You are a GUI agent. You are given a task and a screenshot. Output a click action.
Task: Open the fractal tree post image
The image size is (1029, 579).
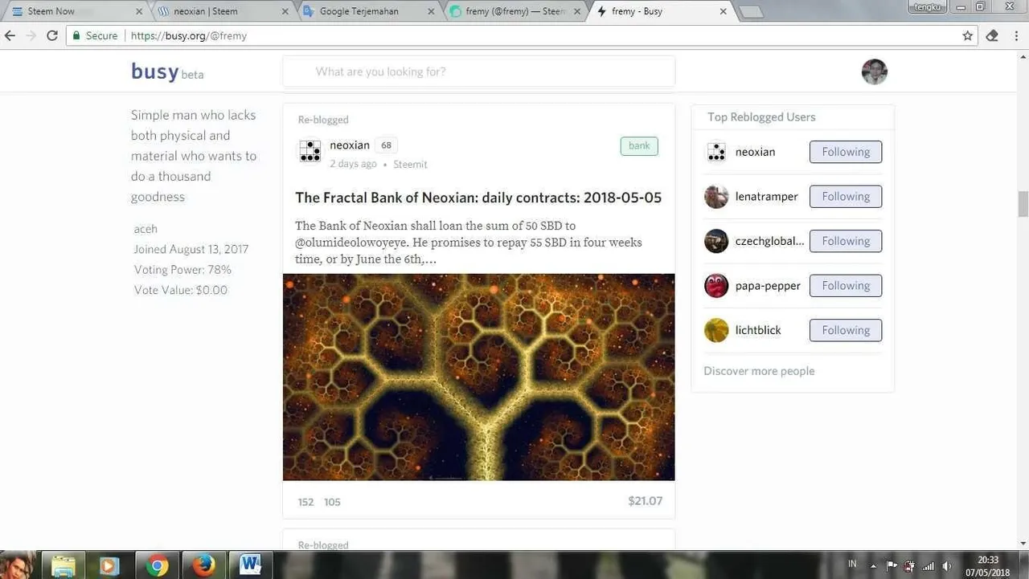478,377
